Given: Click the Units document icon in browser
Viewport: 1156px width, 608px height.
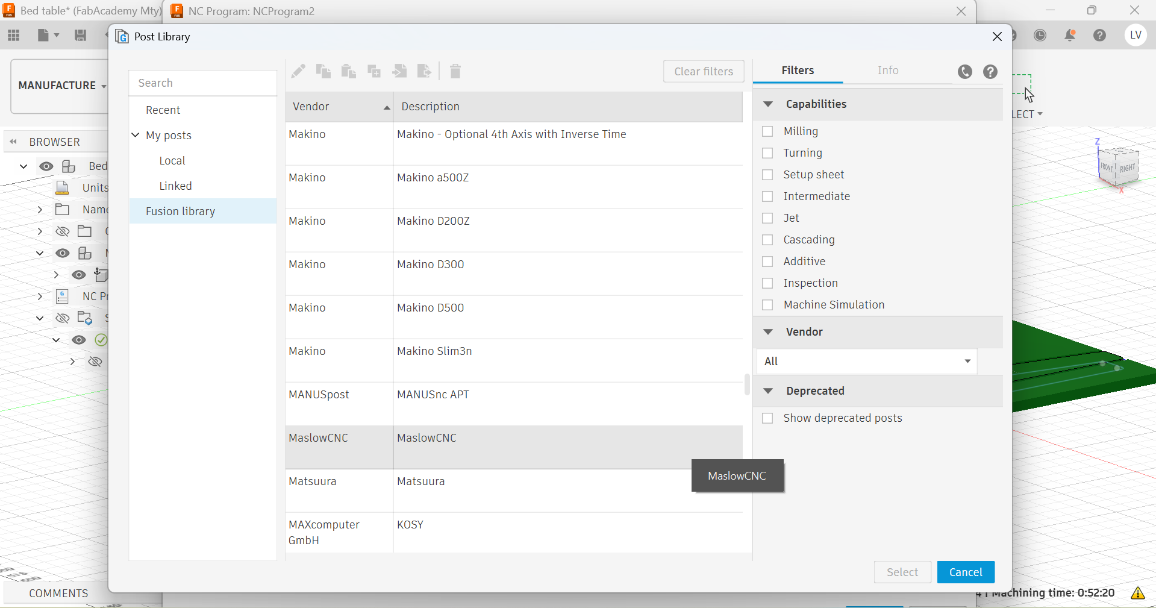Looking at the screenshot, I should tap(62, 188).
